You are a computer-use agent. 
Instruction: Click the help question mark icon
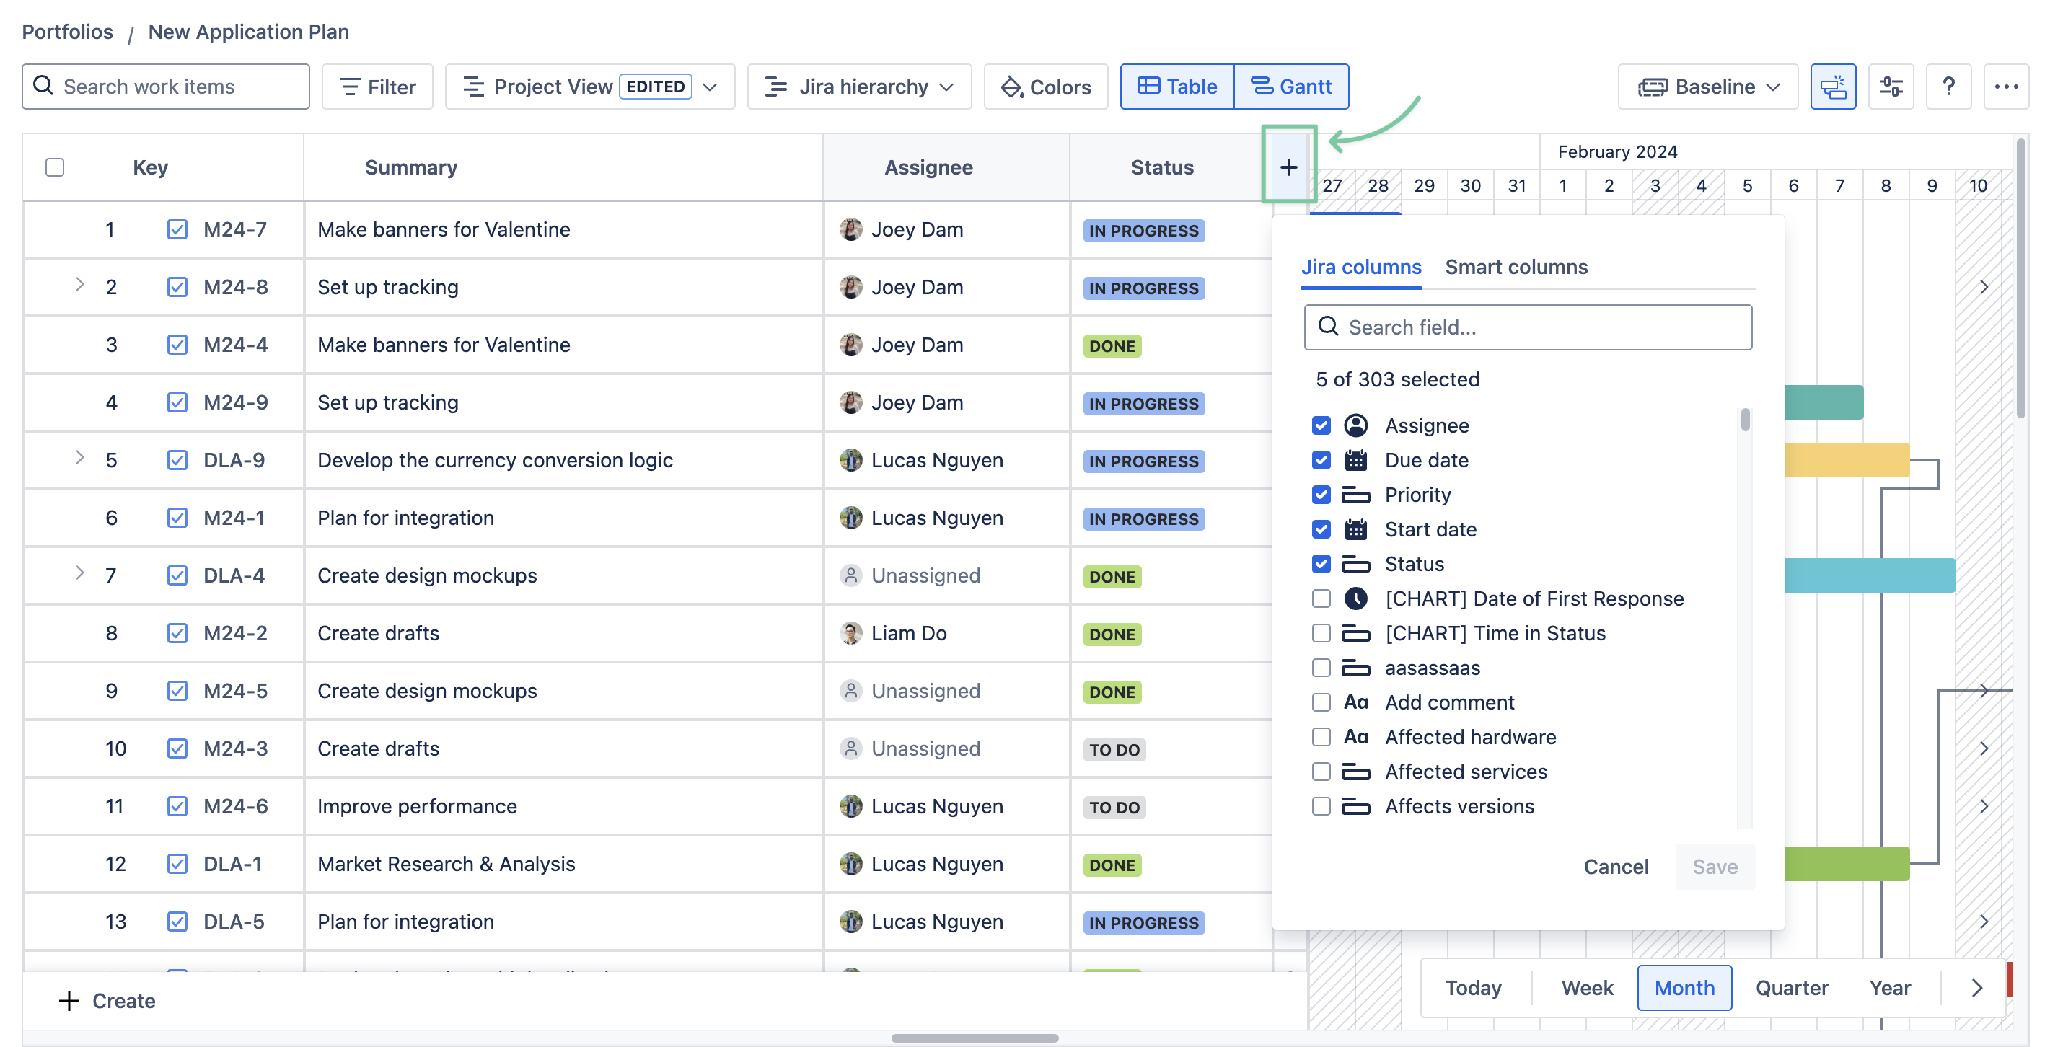tap(1948, 87)
